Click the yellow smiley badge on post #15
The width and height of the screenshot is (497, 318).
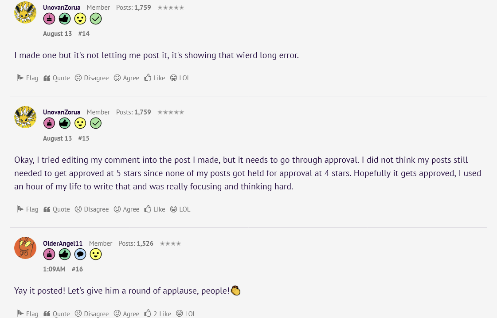click(80, 123)
